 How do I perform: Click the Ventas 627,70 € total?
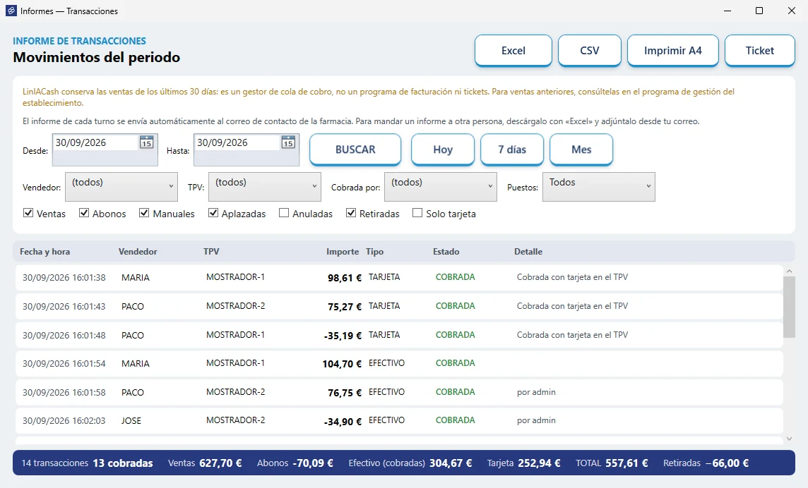click(x=205, y=463)
